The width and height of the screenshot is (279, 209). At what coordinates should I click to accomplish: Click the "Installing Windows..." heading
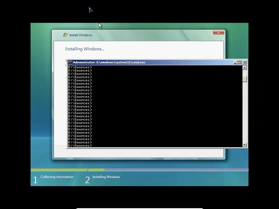84,49
